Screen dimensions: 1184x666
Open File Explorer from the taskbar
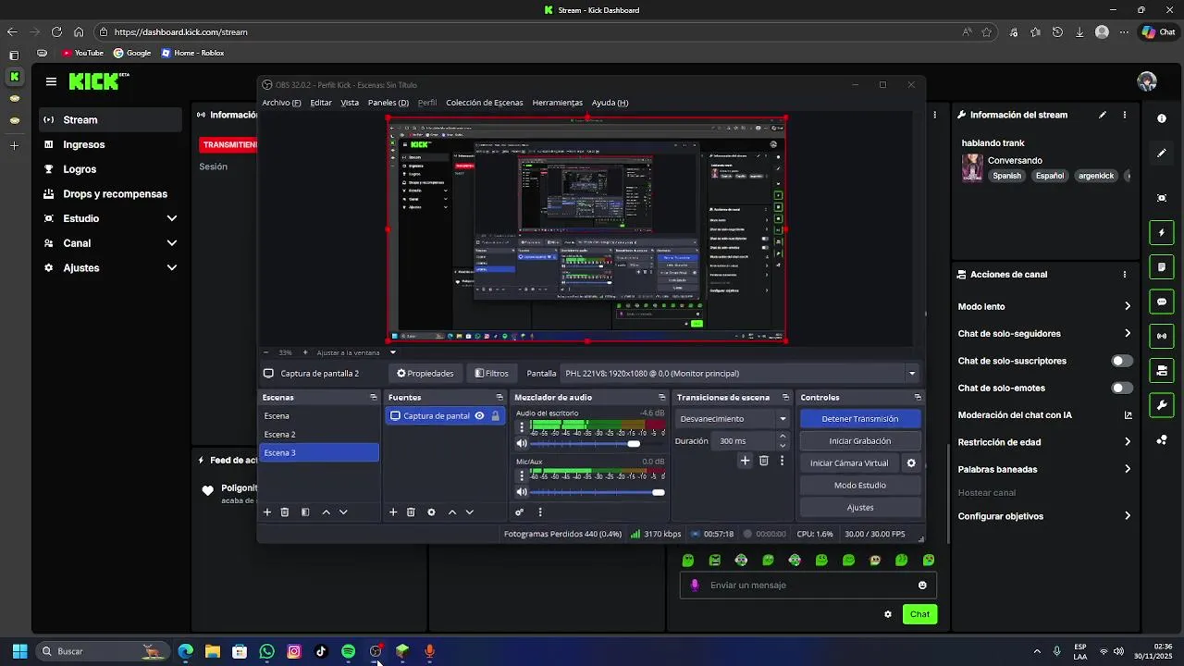tap(213, 651)
